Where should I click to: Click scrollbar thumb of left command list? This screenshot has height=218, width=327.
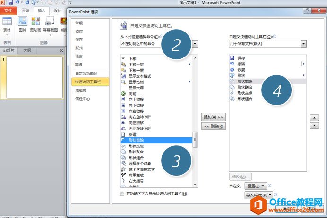[x=195, y=140]
